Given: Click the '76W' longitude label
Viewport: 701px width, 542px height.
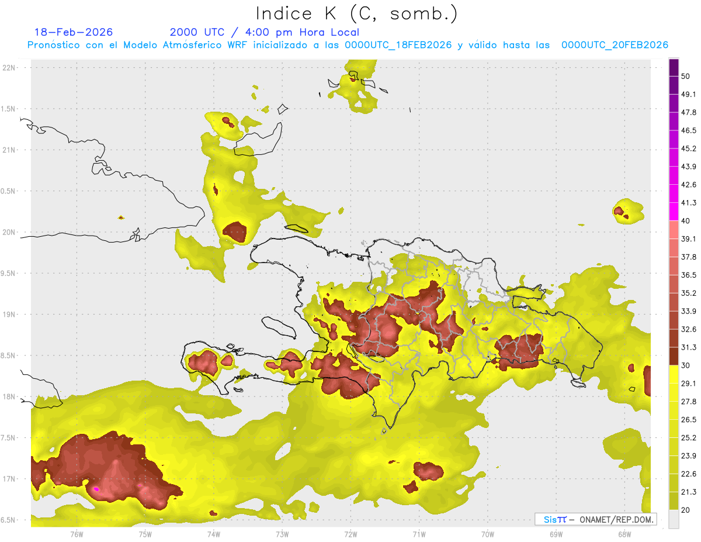Looking at the screenshot, I should pyautogui.click(x=77, y=534).
